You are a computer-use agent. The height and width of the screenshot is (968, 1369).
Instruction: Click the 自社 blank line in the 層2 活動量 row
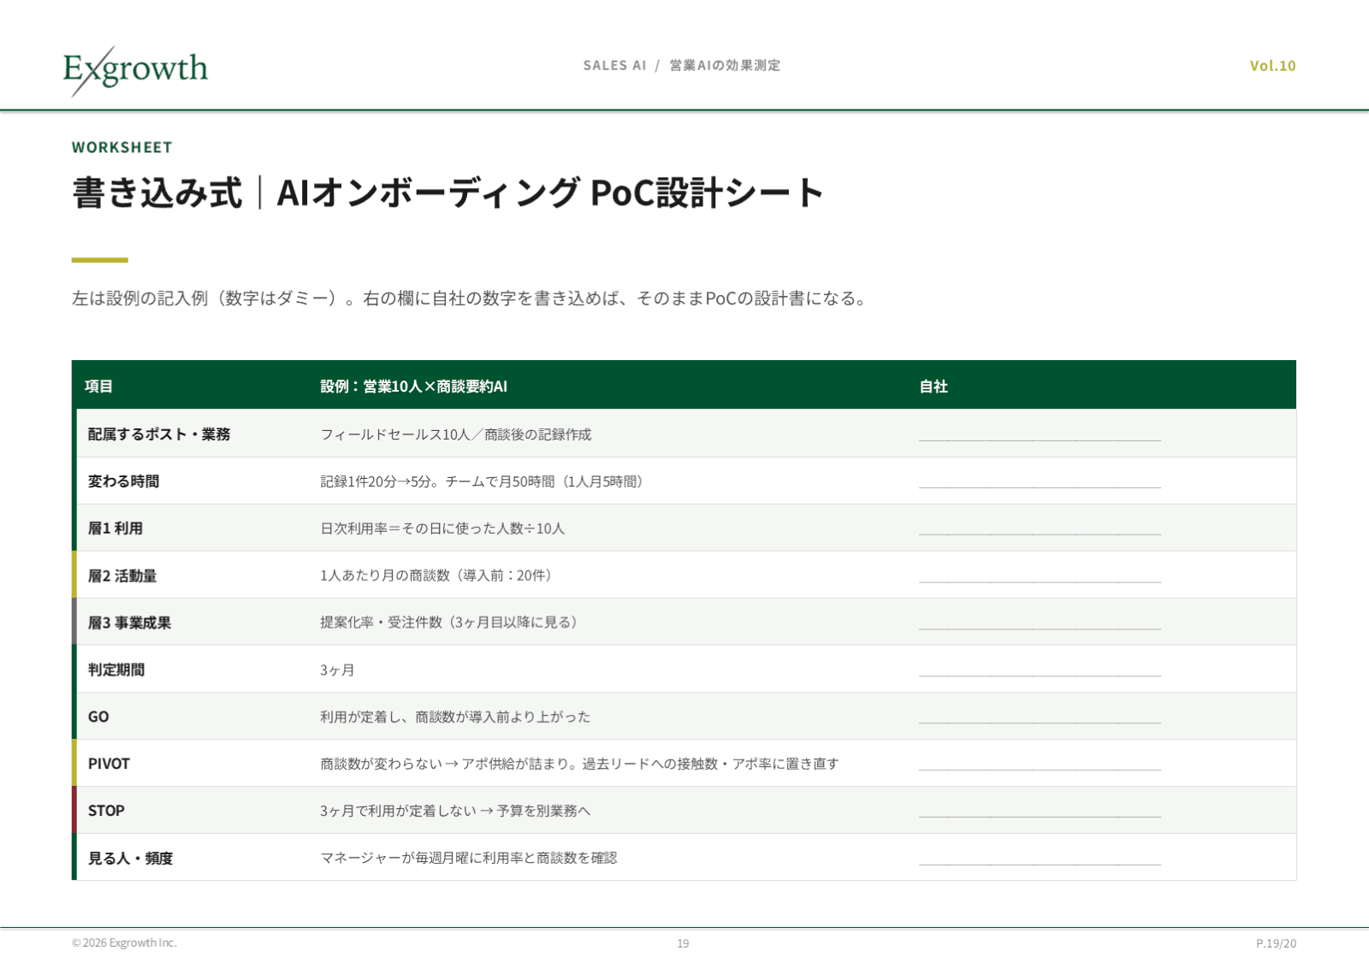(x=1040, y=581)
